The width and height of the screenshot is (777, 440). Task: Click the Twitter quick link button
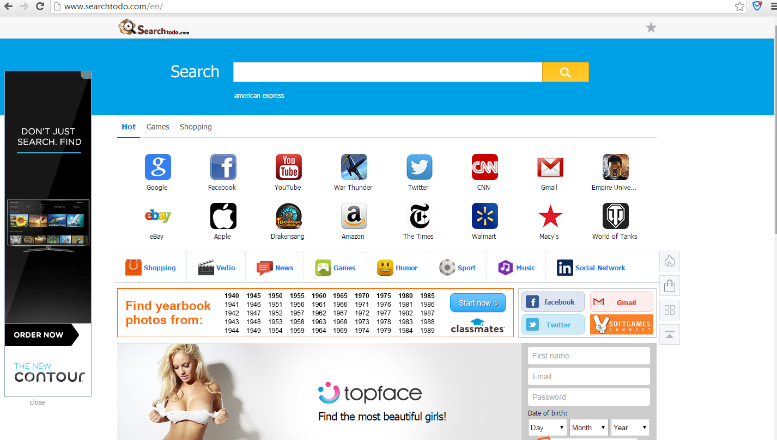553,325
